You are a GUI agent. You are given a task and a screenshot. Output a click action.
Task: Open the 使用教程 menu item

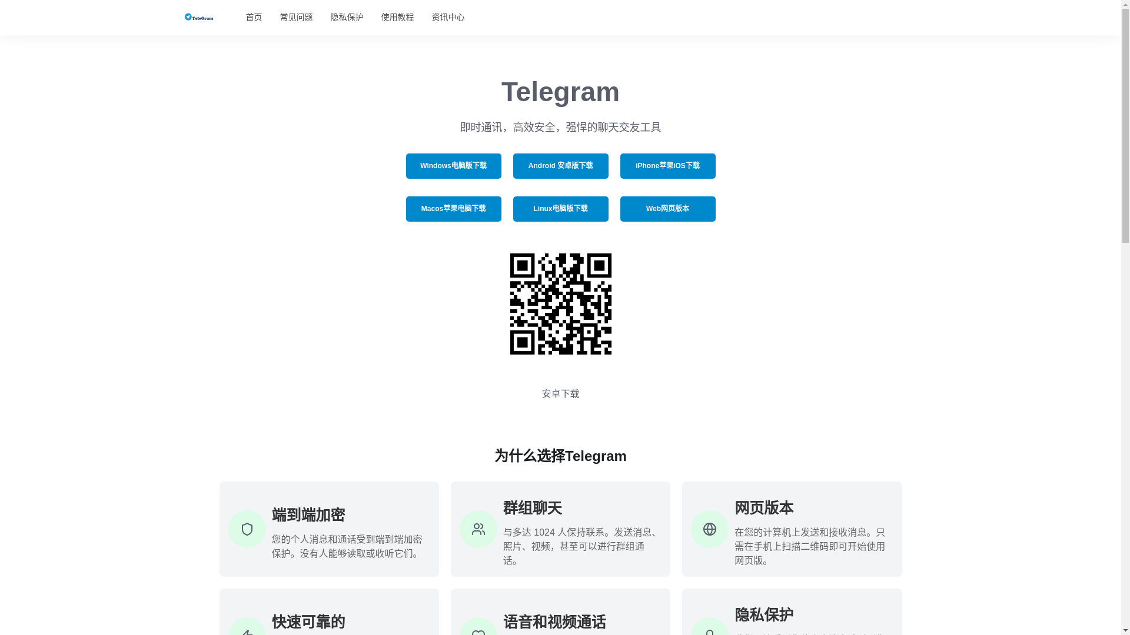[397, 18]
